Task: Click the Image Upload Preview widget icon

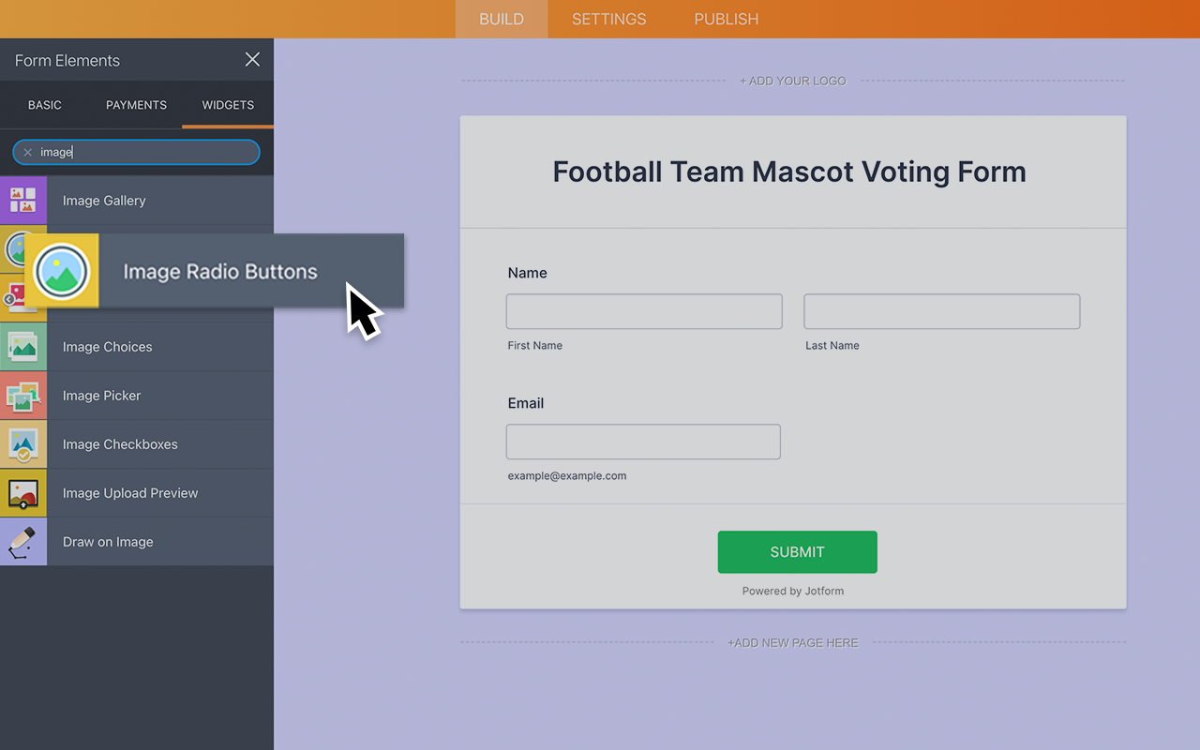Action: click(x=22, y=492)
